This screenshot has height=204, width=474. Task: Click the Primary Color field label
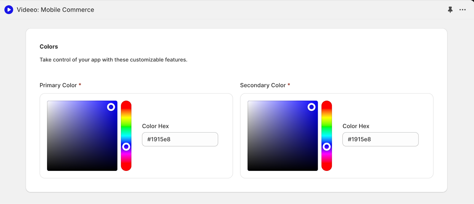point(58,85)
